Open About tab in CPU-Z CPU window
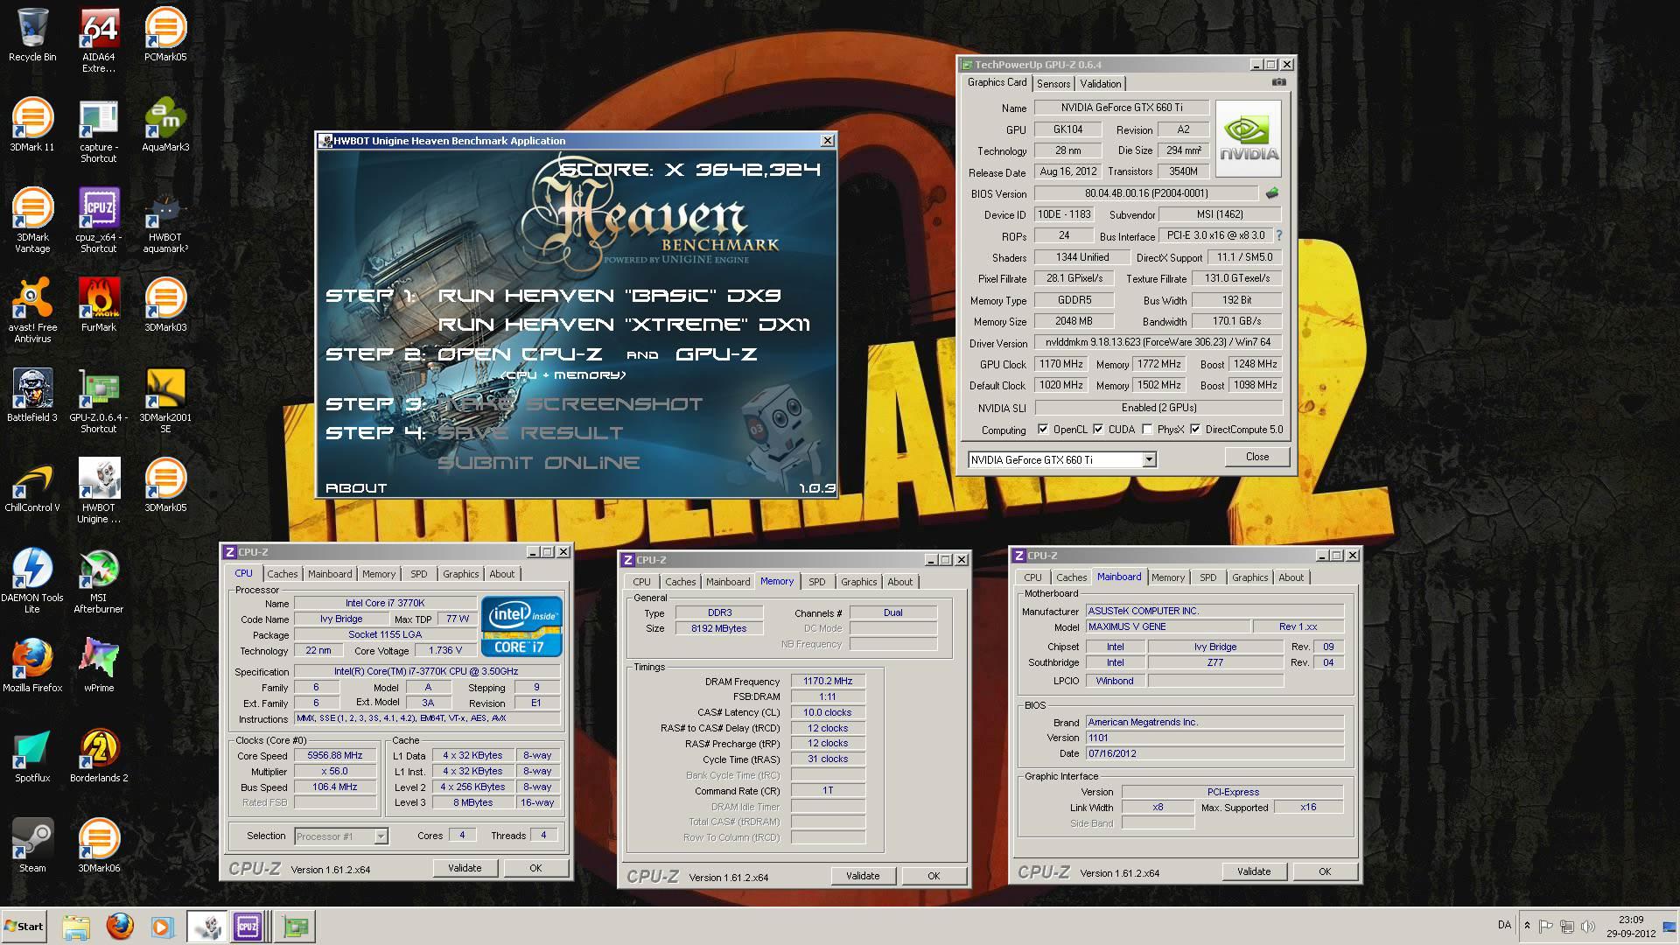Viewport: 1680px width, 945px height. coord(501,574)
